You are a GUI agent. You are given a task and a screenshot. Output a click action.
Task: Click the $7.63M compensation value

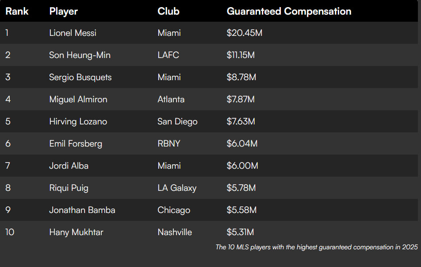pos(241,122)
